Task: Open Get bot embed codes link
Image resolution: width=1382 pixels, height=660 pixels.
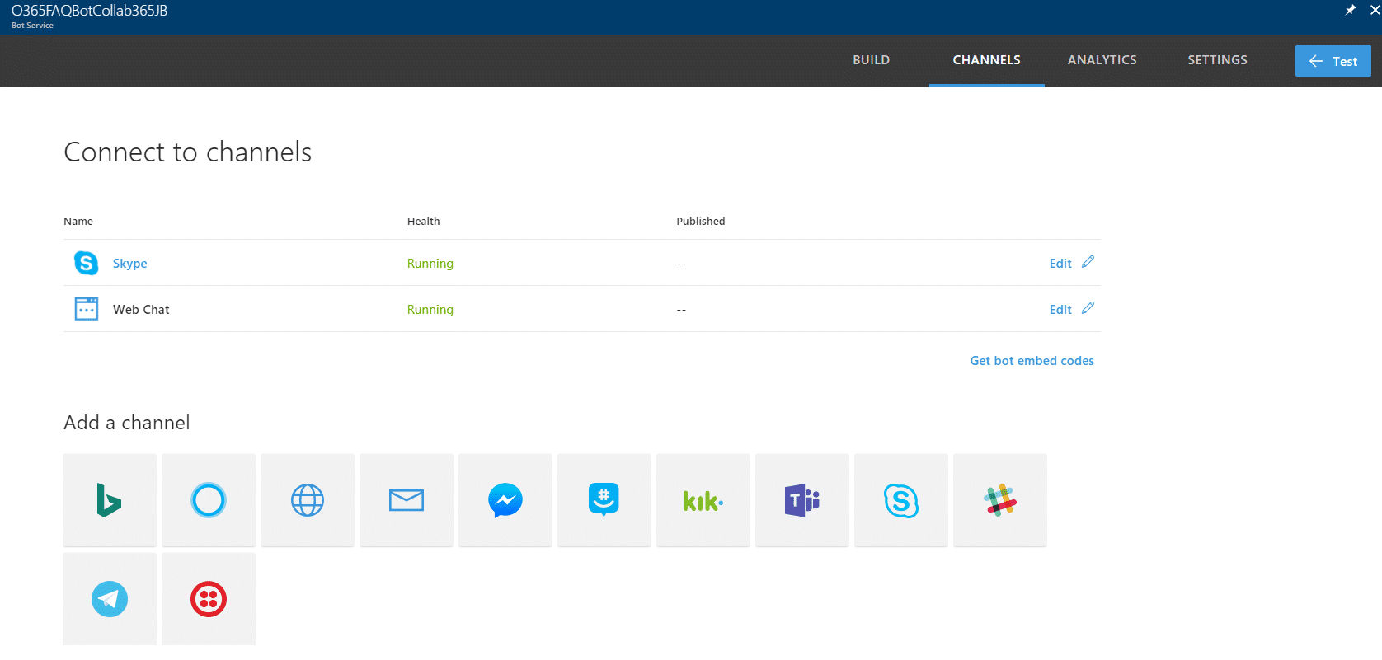Action: click(x=1032, y=361)
